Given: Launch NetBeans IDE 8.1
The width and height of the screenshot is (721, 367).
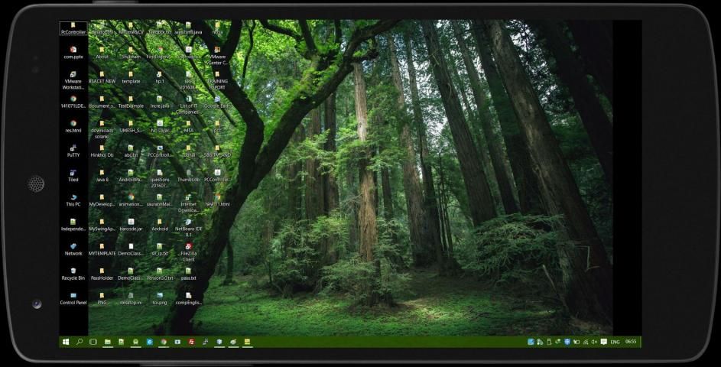Looking at the screenshot, I should pos(188,222).
